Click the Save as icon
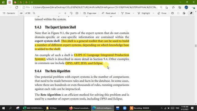Viewport: 197px width, 111px height. coord(184,13)
